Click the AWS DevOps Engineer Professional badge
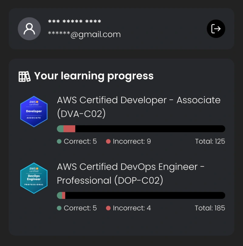The image size is (243, 246). [34, 178]
